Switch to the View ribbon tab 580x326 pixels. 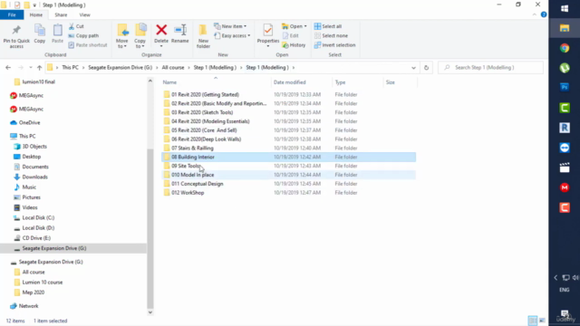[x=84, y=14]
